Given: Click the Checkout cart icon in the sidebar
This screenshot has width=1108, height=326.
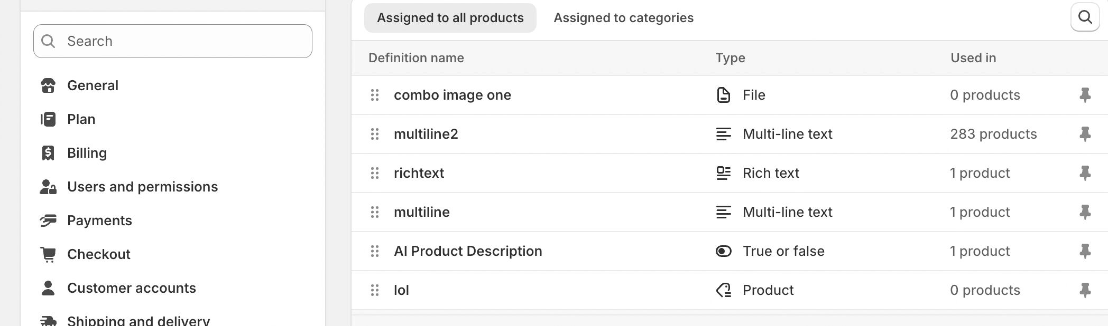Looking at the screenshot, I should [48, 254].
